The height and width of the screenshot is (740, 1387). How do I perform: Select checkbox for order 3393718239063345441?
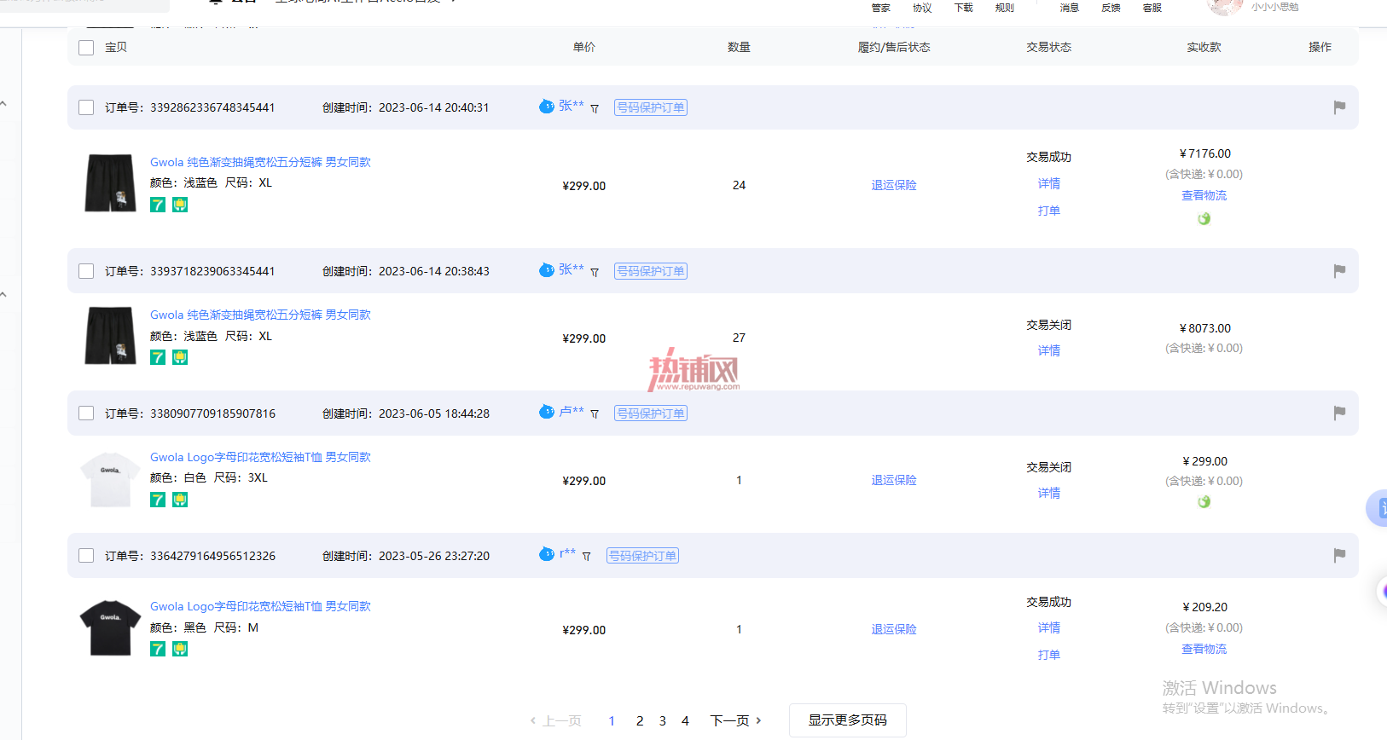(x=86, y=271)
